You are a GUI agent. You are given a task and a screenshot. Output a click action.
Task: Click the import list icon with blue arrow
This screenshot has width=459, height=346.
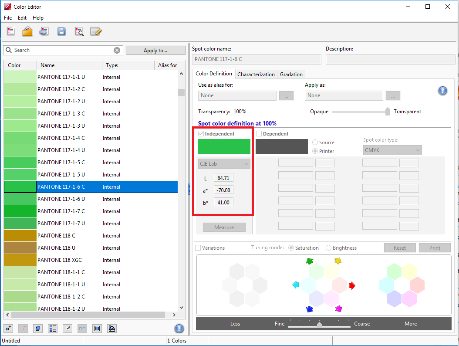(44, 31)
